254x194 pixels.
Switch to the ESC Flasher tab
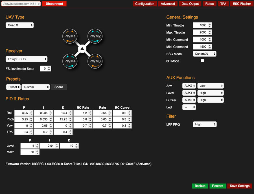[242, 4]
